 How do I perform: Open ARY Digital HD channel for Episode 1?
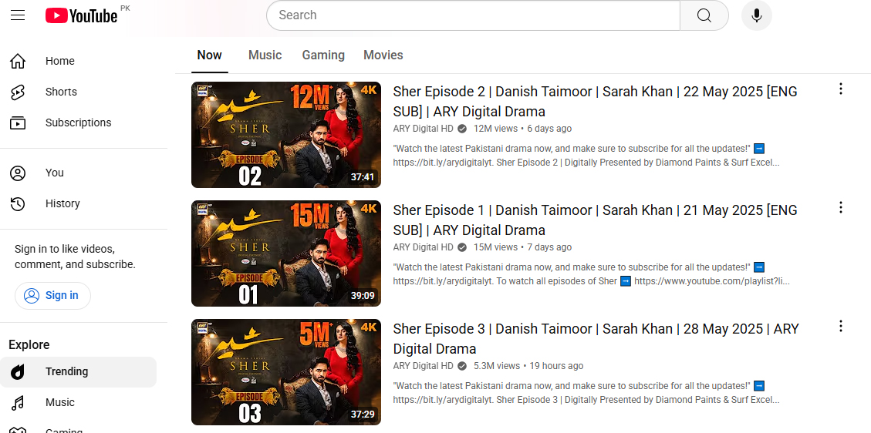tap(424, 247)
